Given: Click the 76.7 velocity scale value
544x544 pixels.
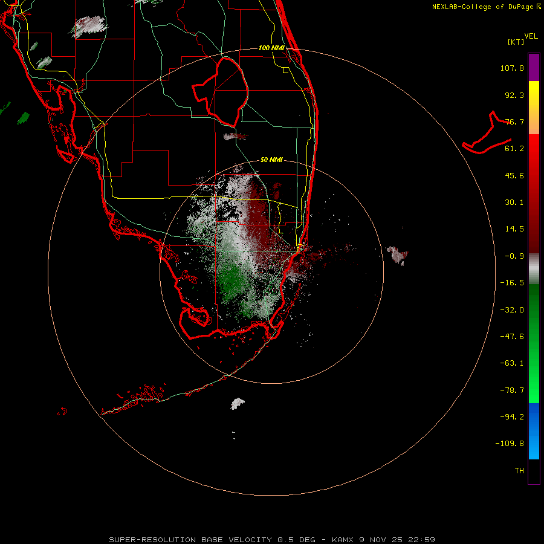Looking at the screenshot, I should pos(514,121).
